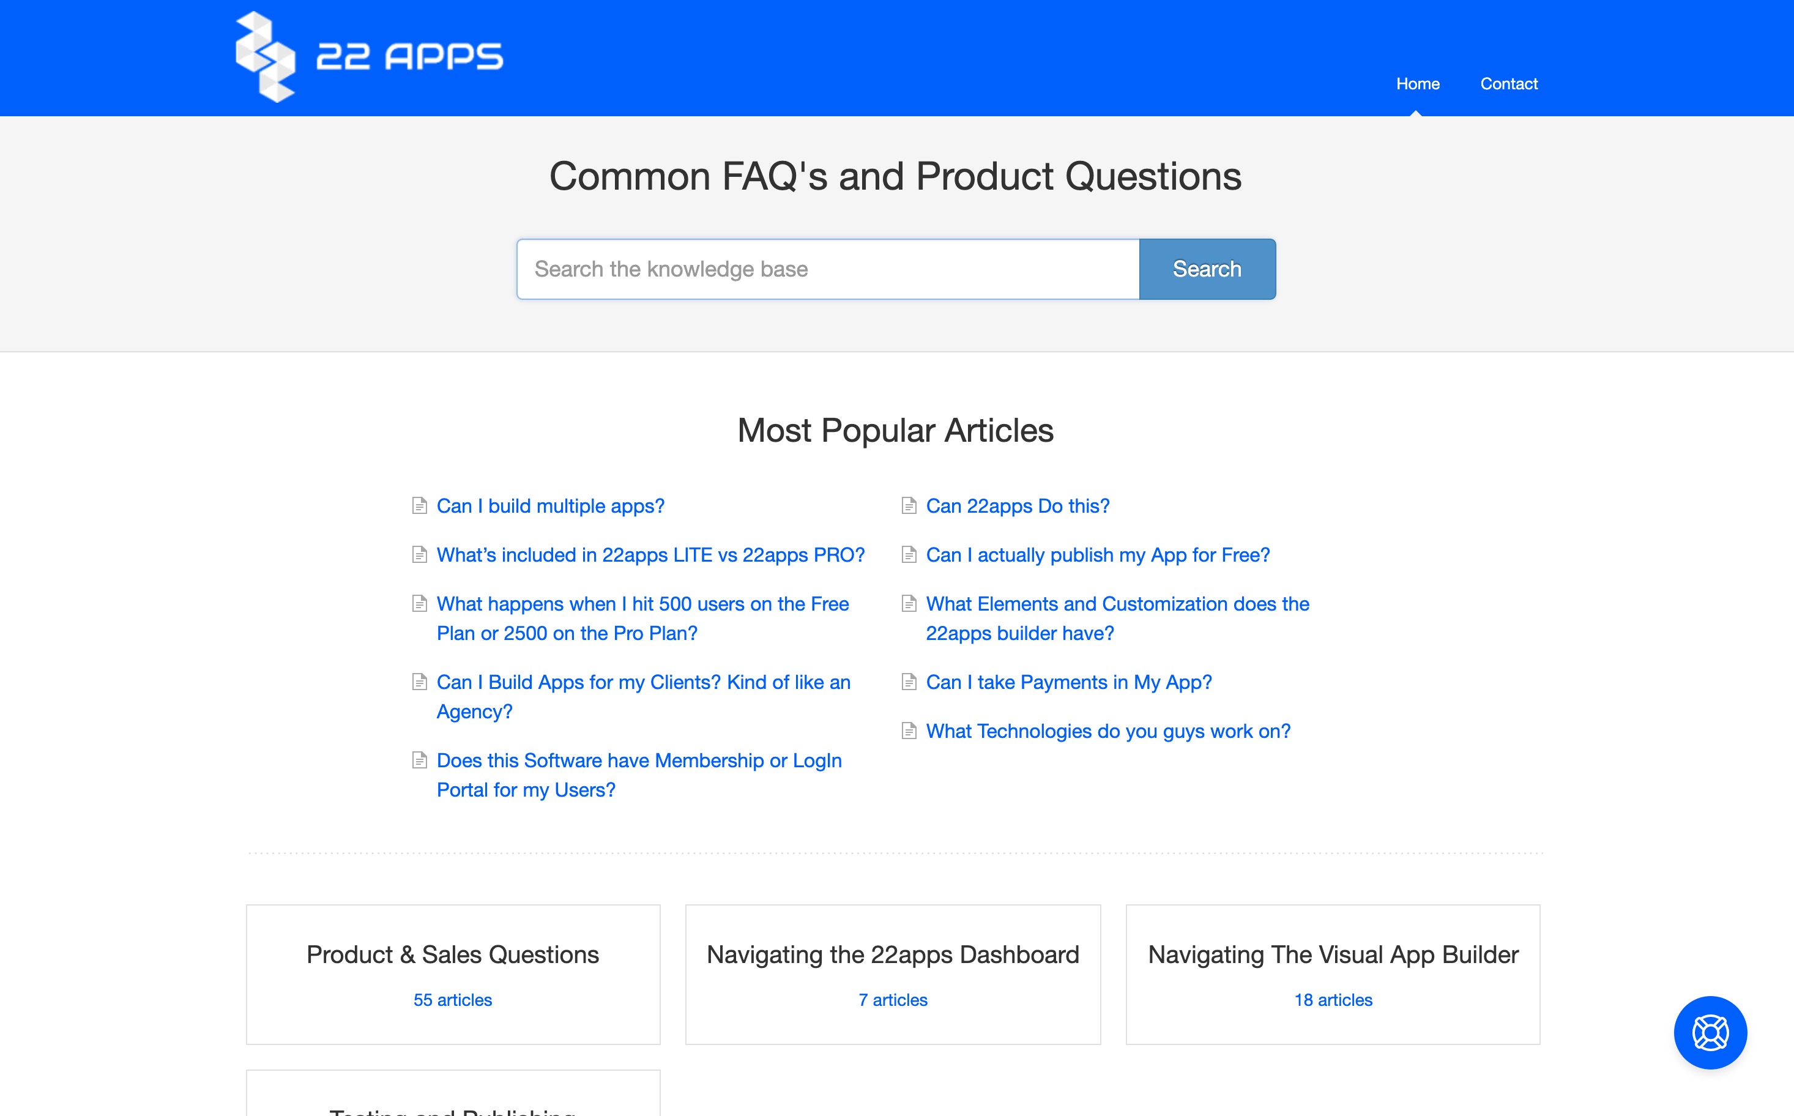Image resolution: width=1794 pixels, height=1116 pixels.
Task: Focus the 'Search the knowledge base' field
Action: (x=827, y=269)
